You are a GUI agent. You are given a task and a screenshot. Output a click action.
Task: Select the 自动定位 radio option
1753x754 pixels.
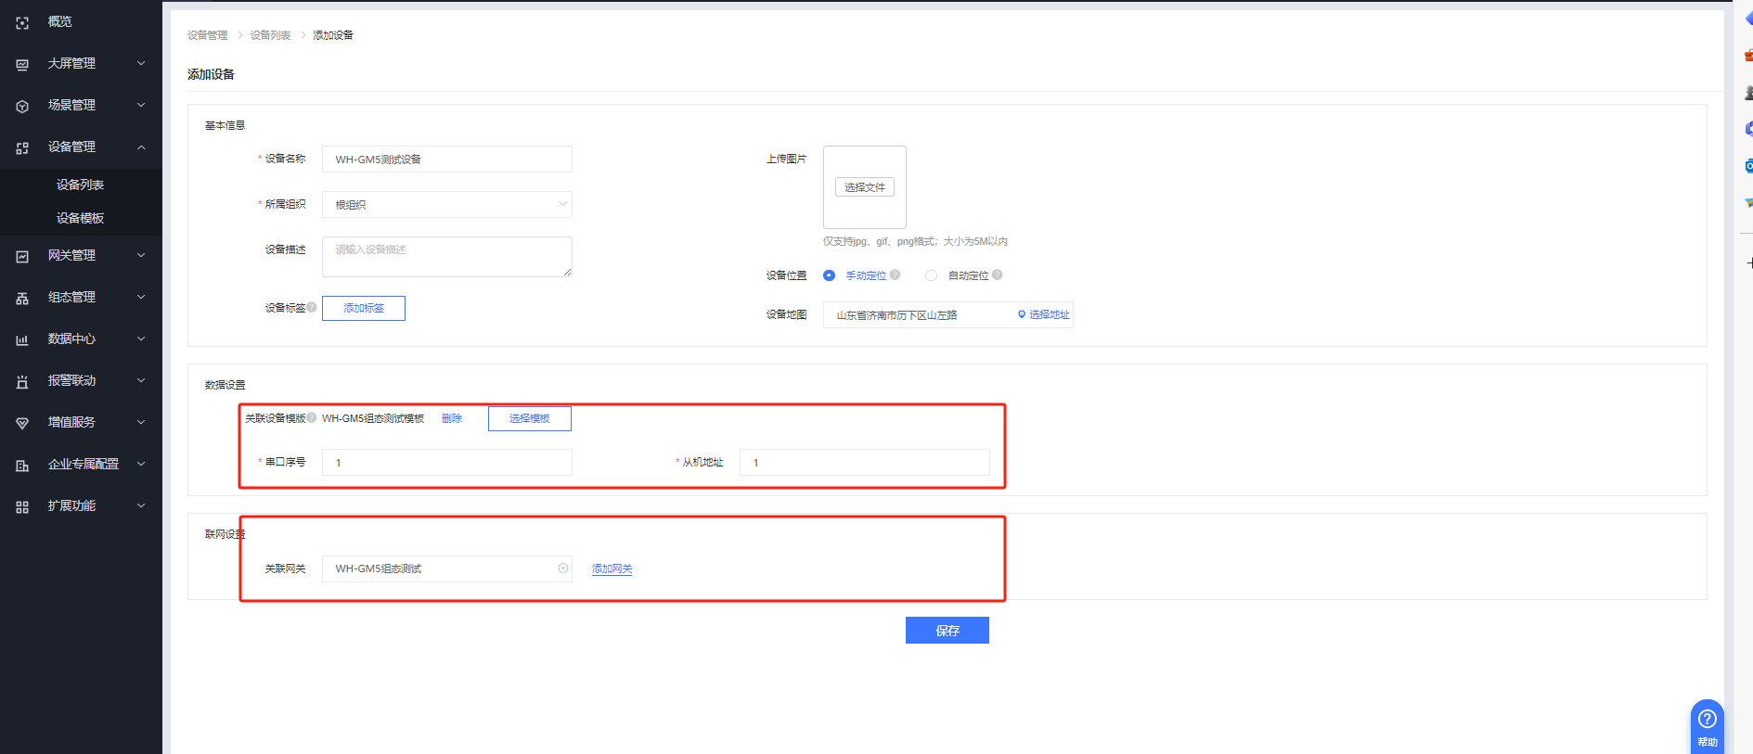click(931, 275)
